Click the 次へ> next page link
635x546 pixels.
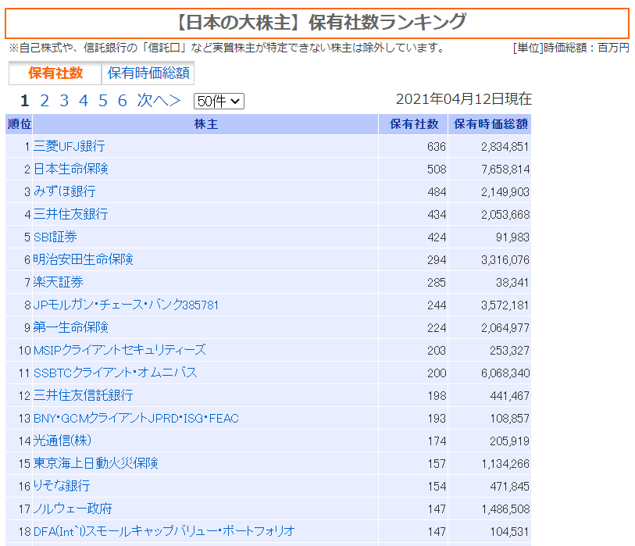[159, 101]
